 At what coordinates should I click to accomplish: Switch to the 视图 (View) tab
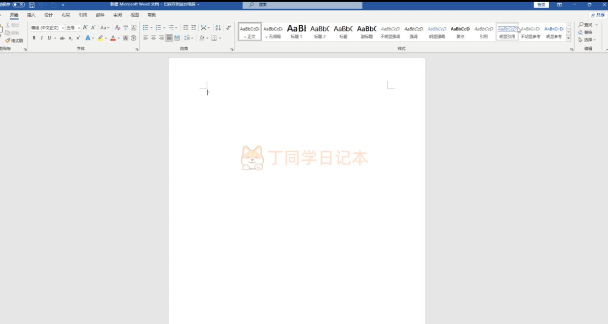[x=134, y=15]
